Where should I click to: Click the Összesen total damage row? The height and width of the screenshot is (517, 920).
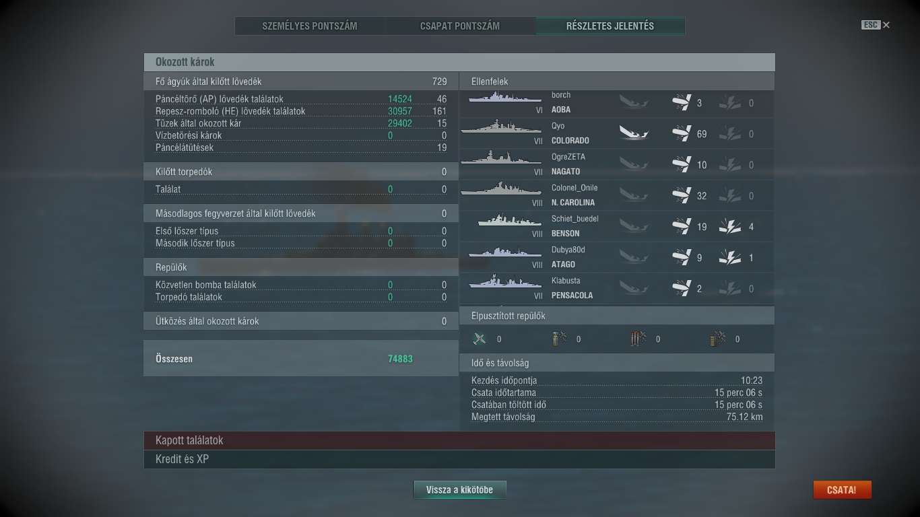tap(301, 358)
